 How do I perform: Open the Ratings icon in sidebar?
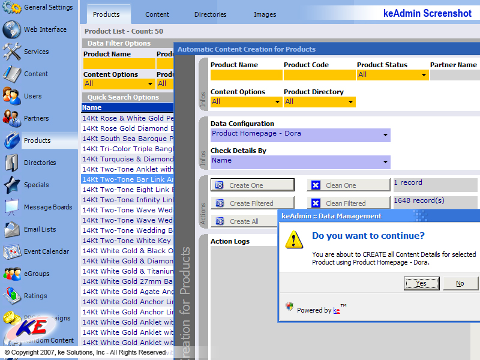coord(11,296)
